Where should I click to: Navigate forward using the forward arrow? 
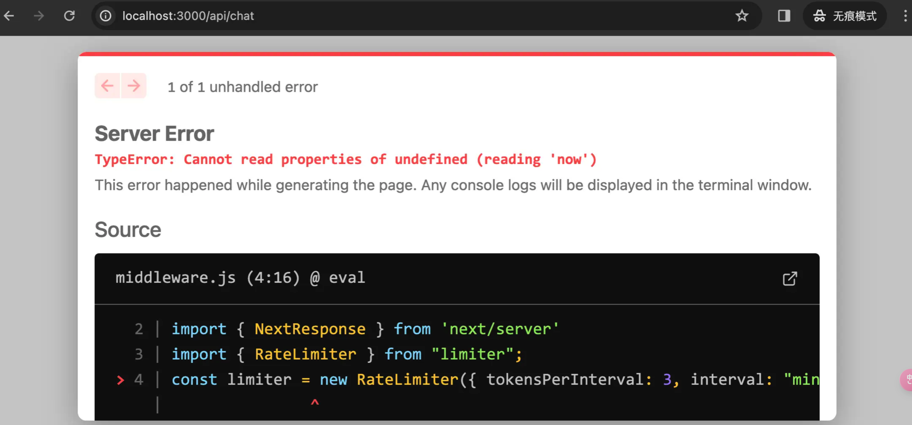tap(38, 16)
